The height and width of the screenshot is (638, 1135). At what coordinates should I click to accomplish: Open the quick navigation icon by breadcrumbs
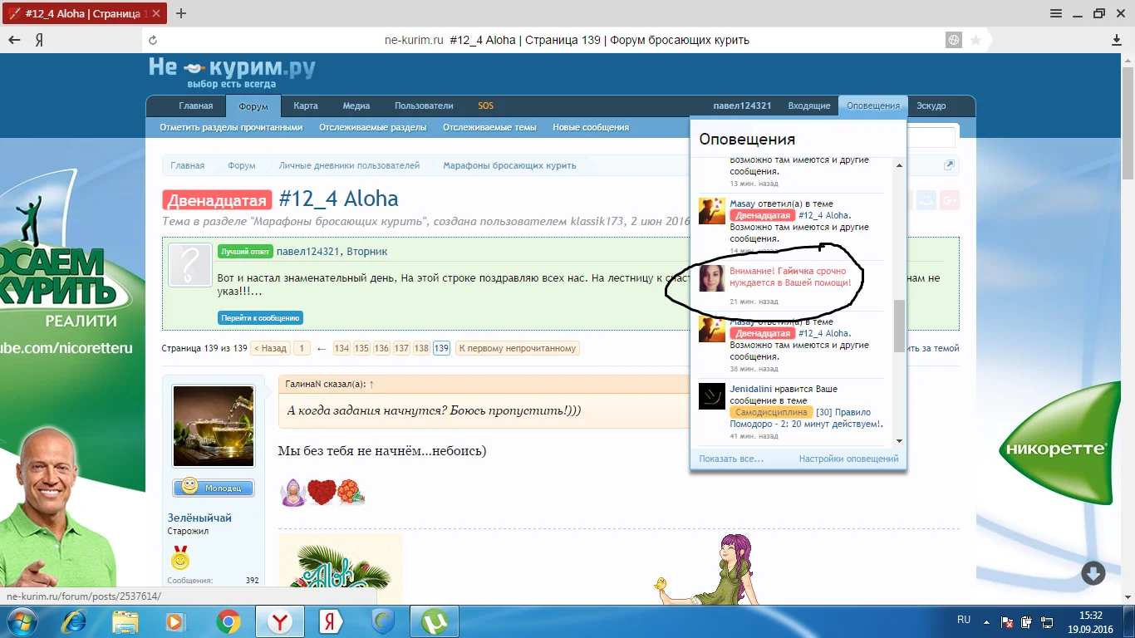click(949, 165)
